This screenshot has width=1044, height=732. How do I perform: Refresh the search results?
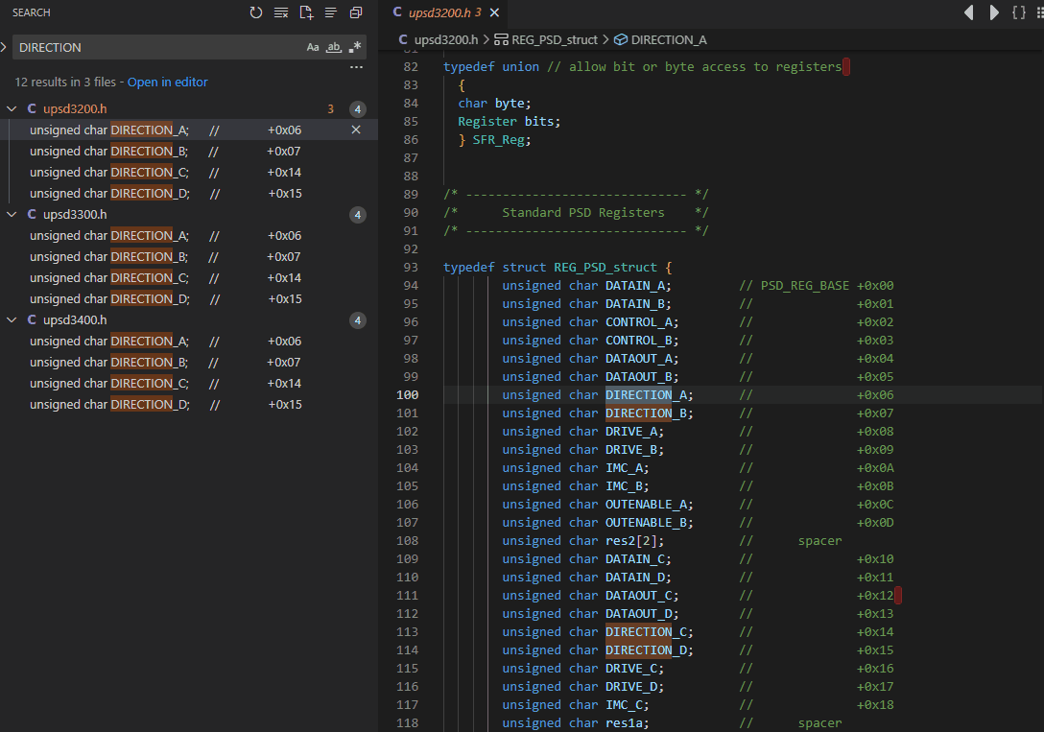[255, 12]
